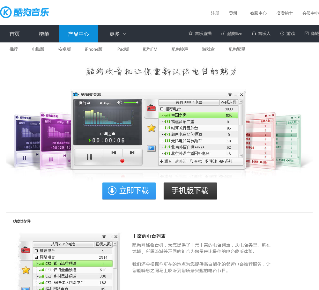This screenshot has width=319, height=290.
Task: Click the radio window skin shirt icon
Action: click(230, 95)
